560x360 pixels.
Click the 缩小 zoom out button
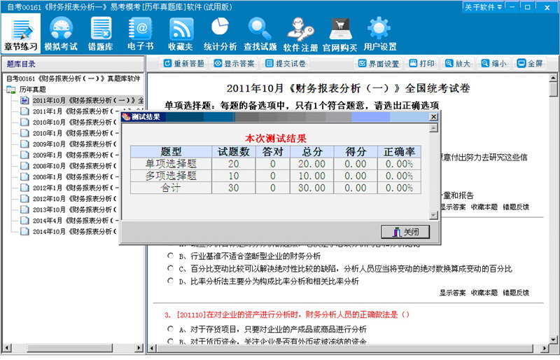493,64
